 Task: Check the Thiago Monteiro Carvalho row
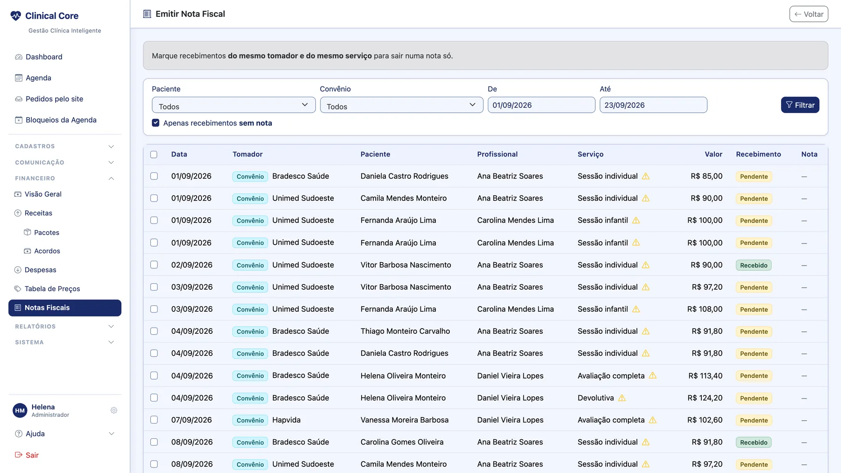tap(154, 331)
